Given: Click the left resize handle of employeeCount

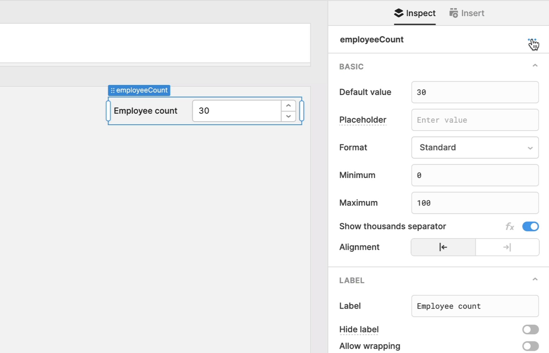Looking at the screenshot, I should [108, 111].
